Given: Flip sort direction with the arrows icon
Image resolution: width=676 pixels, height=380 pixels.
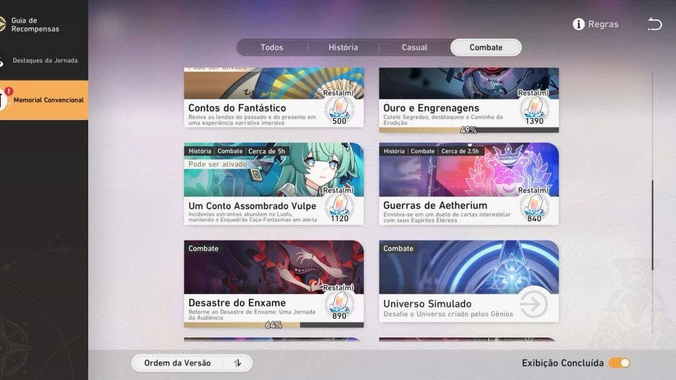Looking at the screenshot, I should 237,363.
